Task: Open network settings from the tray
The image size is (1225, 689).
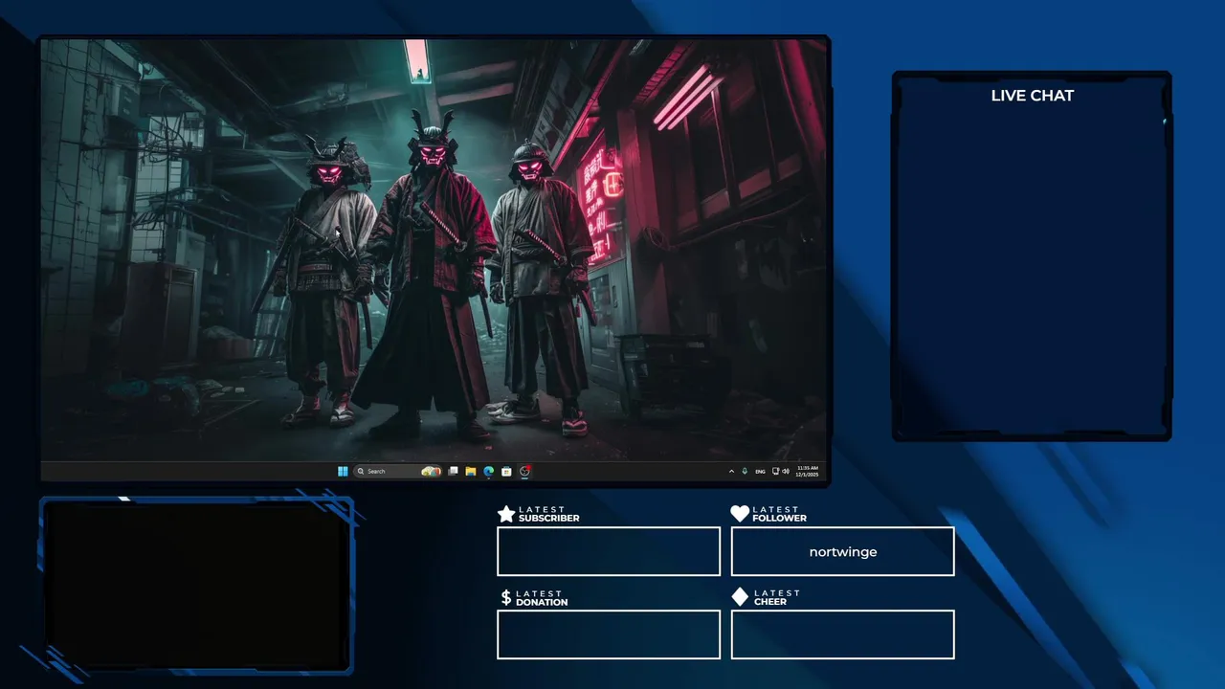Action: (x=775, y=471)
